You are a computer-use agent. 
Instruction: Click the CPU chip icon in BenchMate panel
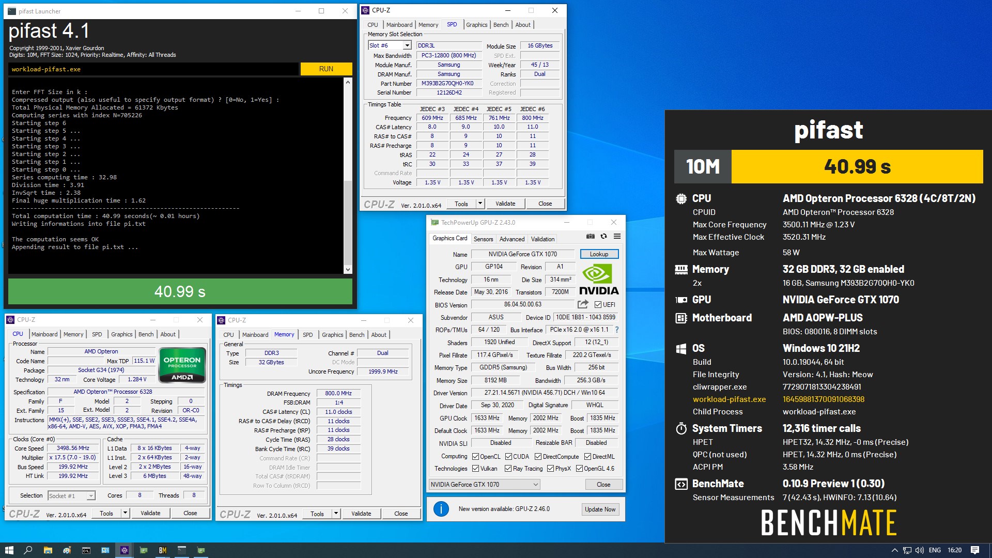tap(681, 198)
